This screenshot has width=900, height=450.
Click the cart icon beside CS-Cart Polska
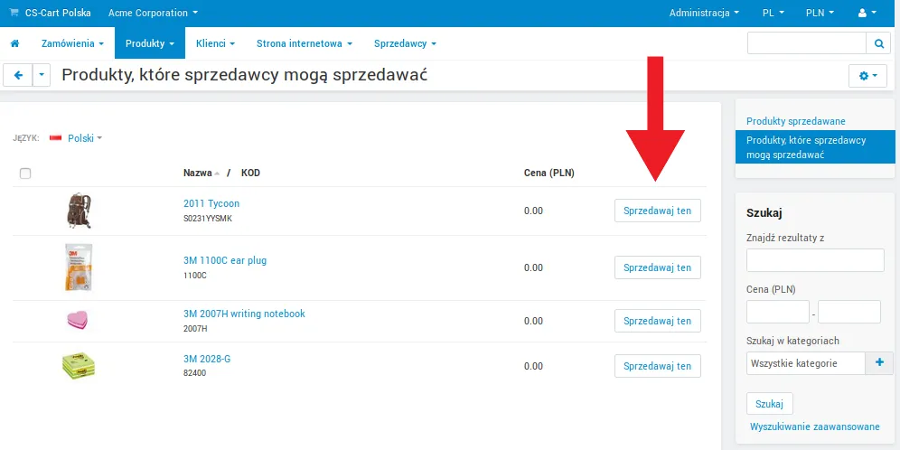click(14, 13)
